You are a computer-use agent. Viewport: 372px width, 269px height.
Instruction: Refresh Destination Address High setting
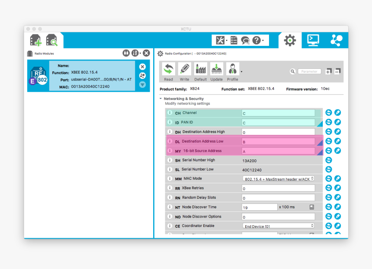pyautogui.click(x=329, y=131)
